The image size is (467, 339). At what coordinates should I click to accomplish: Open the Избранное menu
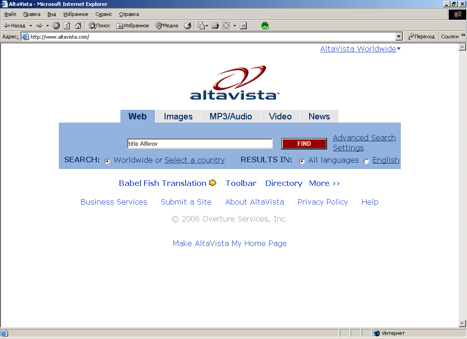76,14
